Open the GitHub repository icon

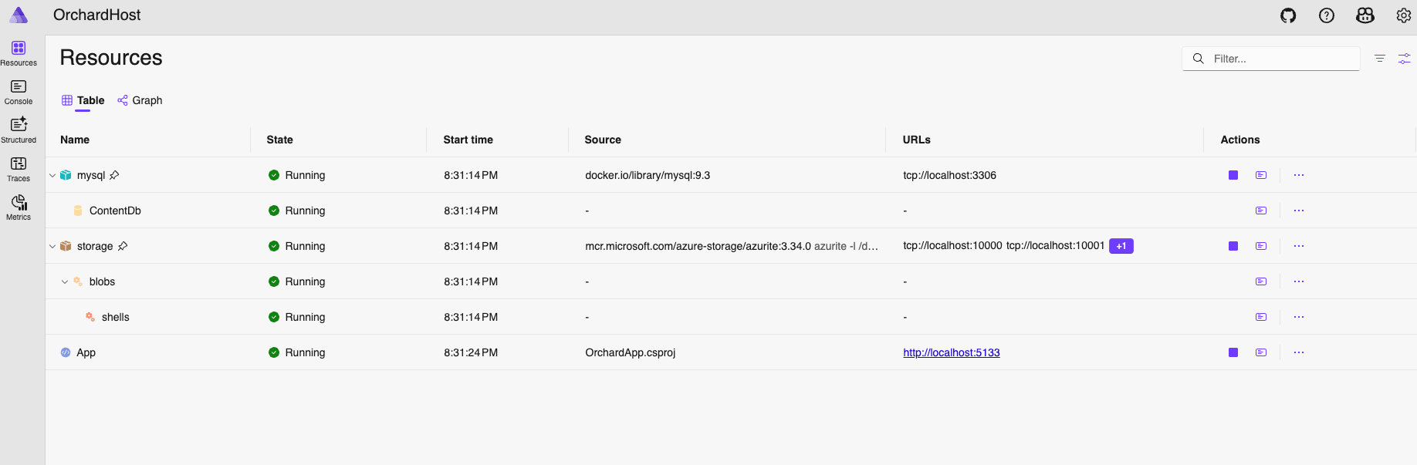[x=1288, y=15]
